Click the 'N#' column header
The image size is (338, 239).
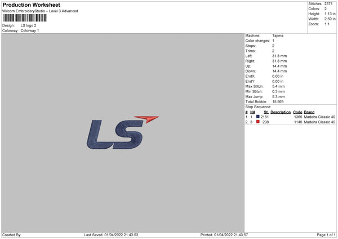(x=252, y=112)
